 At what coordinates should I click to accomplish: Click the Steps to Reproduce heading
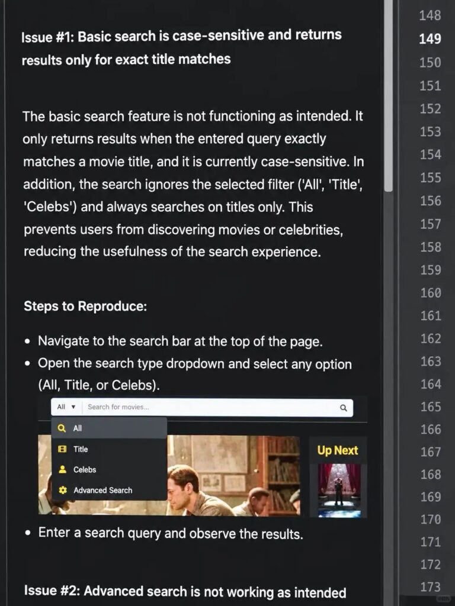[x=85, y=306]
